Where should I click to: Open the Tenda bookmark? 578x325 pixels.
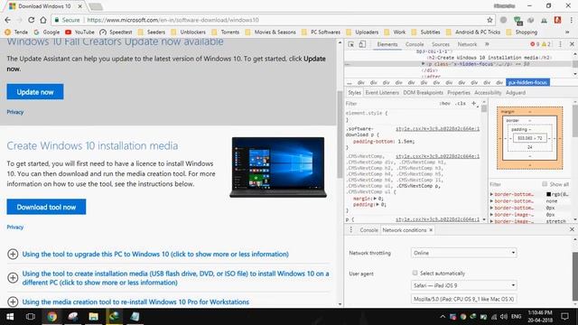[16, 32]
